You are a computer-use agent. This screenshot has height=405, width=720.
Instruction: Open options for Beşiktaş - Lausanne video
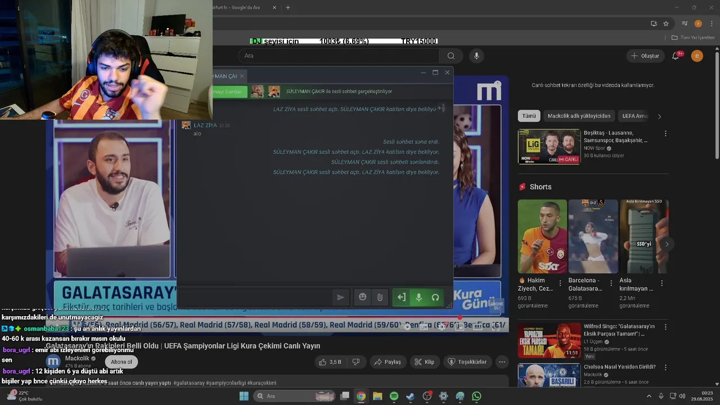665,134
